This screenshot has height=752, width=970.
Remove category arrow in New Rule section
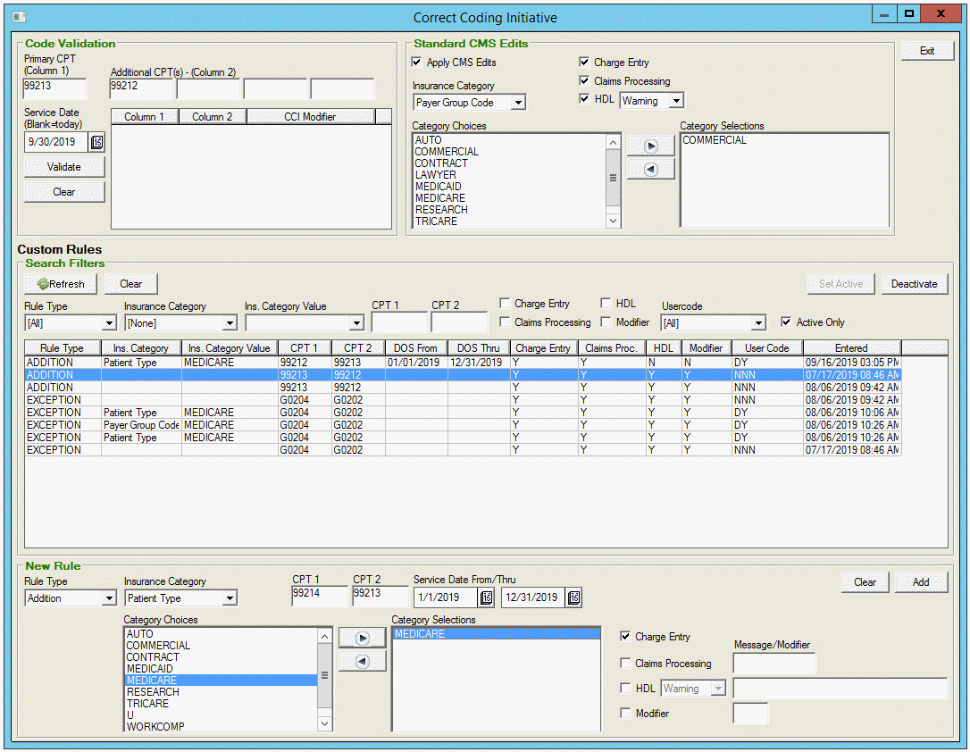(362, 661)
